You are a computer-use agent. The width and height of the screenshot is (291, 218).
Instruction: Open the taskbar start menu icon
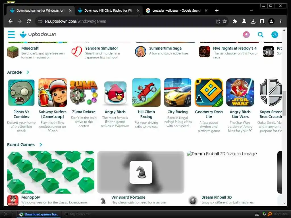(x=6, y=214)
